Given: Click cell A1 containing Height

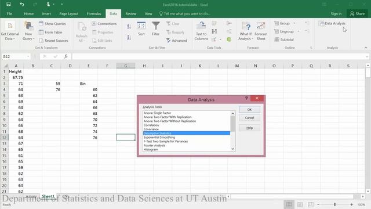Looking at the screenshot, I should [16, 71].
